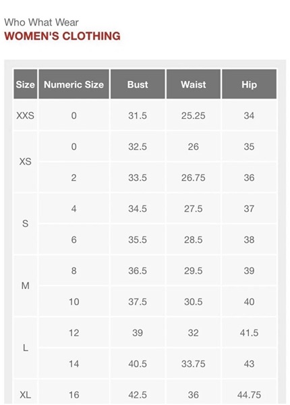Click the Size column header
290x405 pixels.
click(25, 84)
